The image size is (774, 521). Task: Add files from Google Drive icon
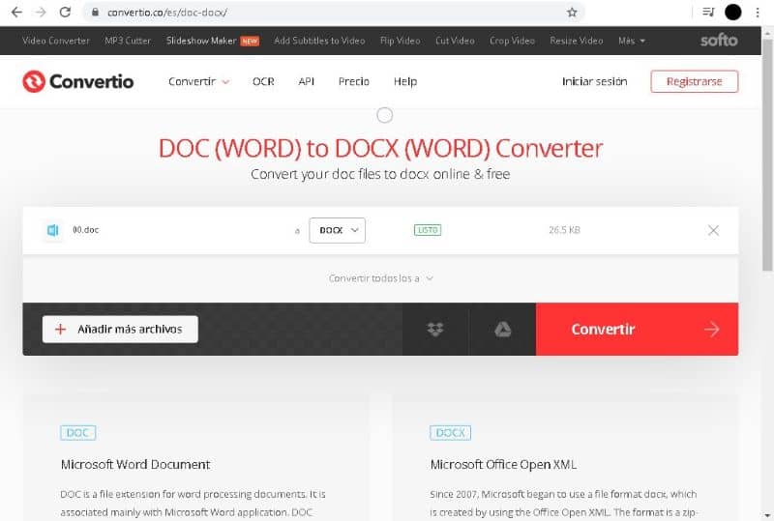502,329
